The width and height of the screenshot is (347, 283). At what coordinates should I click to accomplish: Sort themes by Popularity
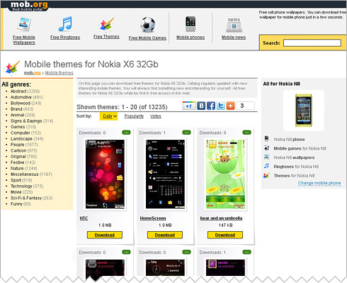tap(134, 116)
